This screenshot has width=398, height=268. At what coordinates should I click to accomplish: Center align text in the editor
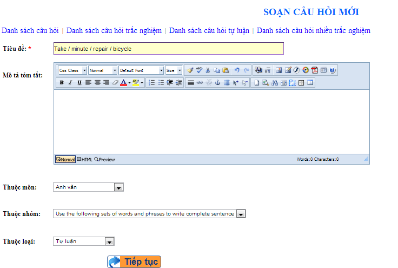tap(97, 82)
